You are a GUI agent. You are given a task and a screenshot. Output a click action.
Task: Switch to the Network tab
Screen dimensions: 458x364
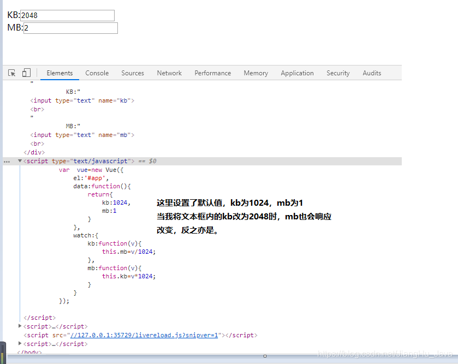[x=169, y=73]
